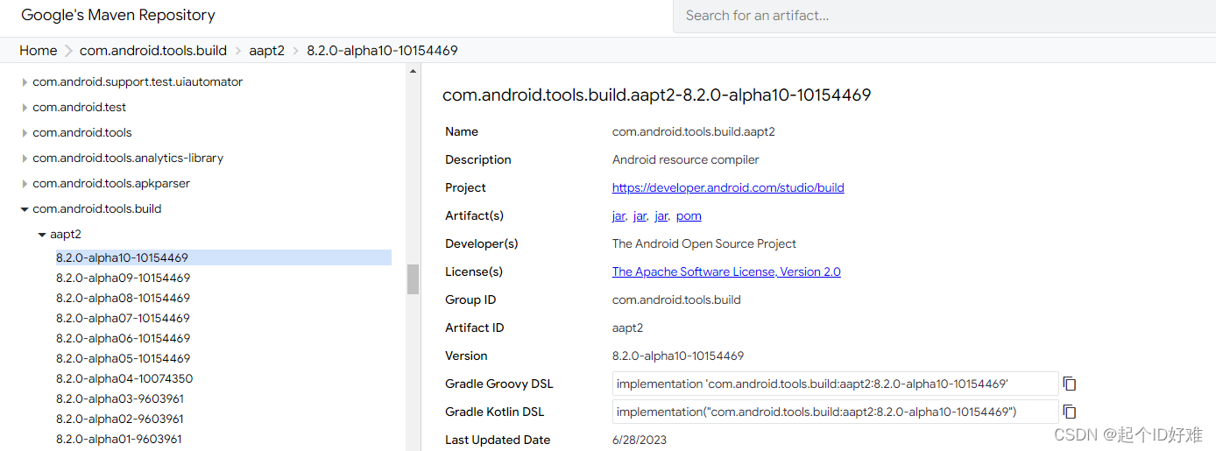The image size is (1216, 451).
Task: Copy the Gradle Kotlin DSL snippet
Action: [x=1069, y=412]
